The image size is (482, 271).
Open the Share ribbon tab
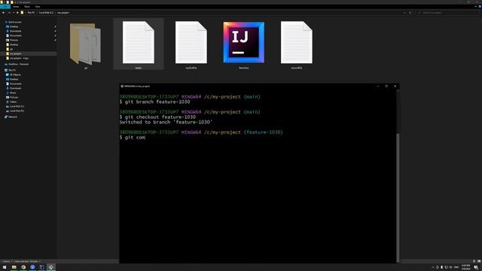(x=27, y=7)
